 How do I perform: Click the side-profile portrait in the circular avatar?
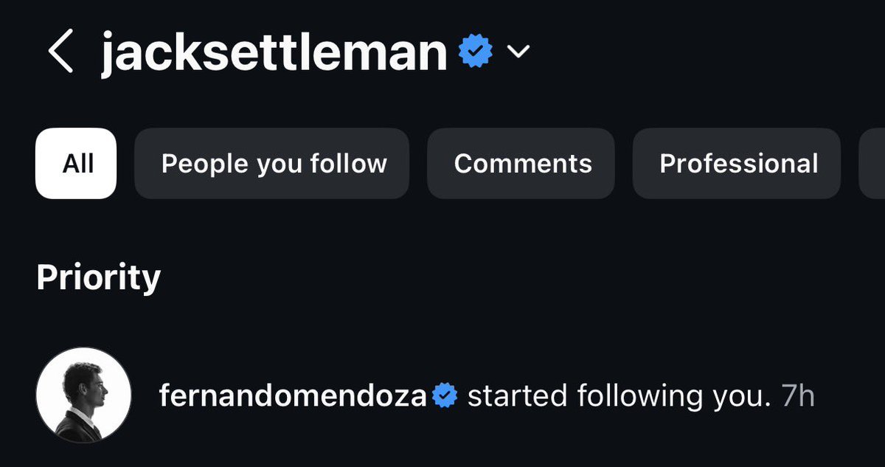83,395
